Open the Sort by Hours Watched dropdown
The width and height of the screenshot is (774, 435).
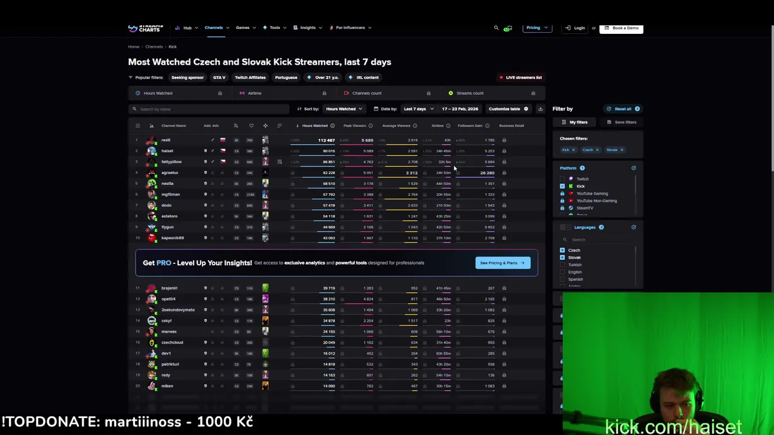click(343, 109)
